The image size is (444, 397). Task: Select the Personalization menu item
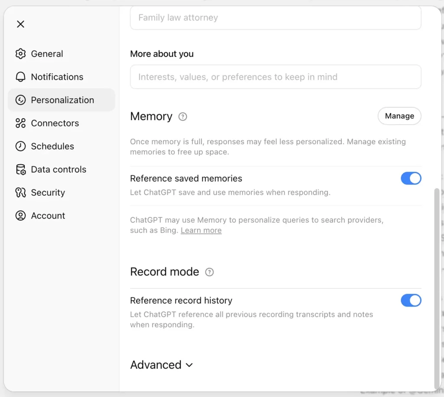[62, 100]
